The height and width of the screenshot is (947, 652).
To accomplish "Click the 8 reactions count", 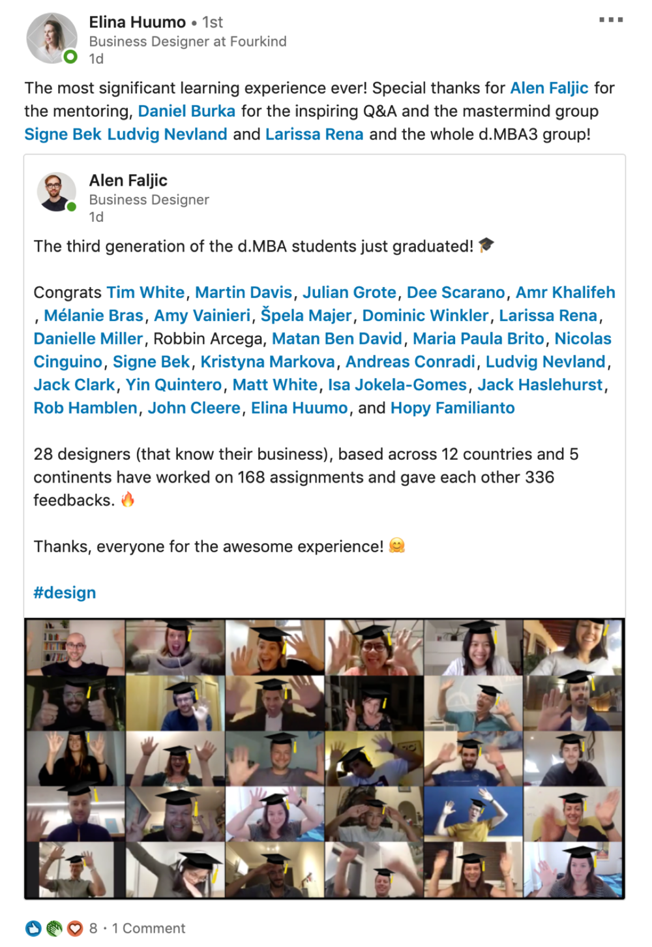I will tap(93, 928).
